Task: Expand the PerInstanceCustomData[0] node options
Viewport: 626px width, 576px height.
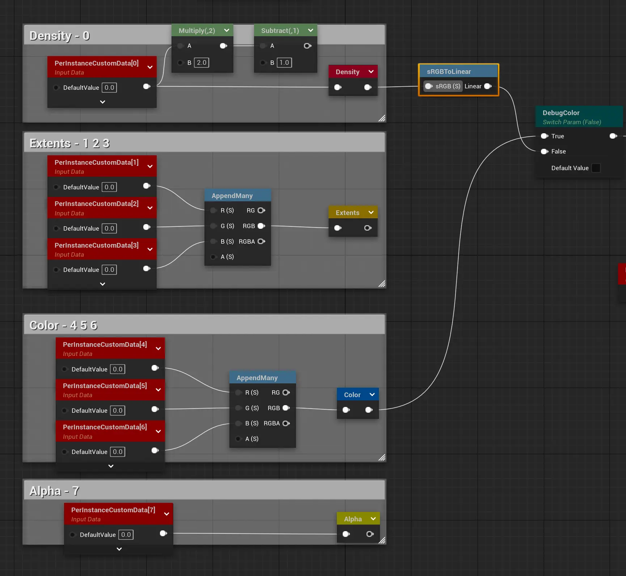Action: 150,67
